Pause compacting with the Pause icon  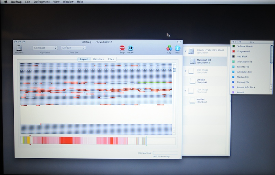(x=130, y=48)
